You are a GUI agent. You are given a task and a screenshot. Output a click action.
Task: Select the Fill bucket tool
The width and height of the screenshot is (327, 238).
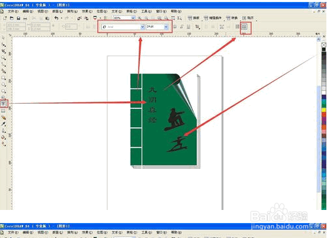pyautogui.click(x=3, y=138)
